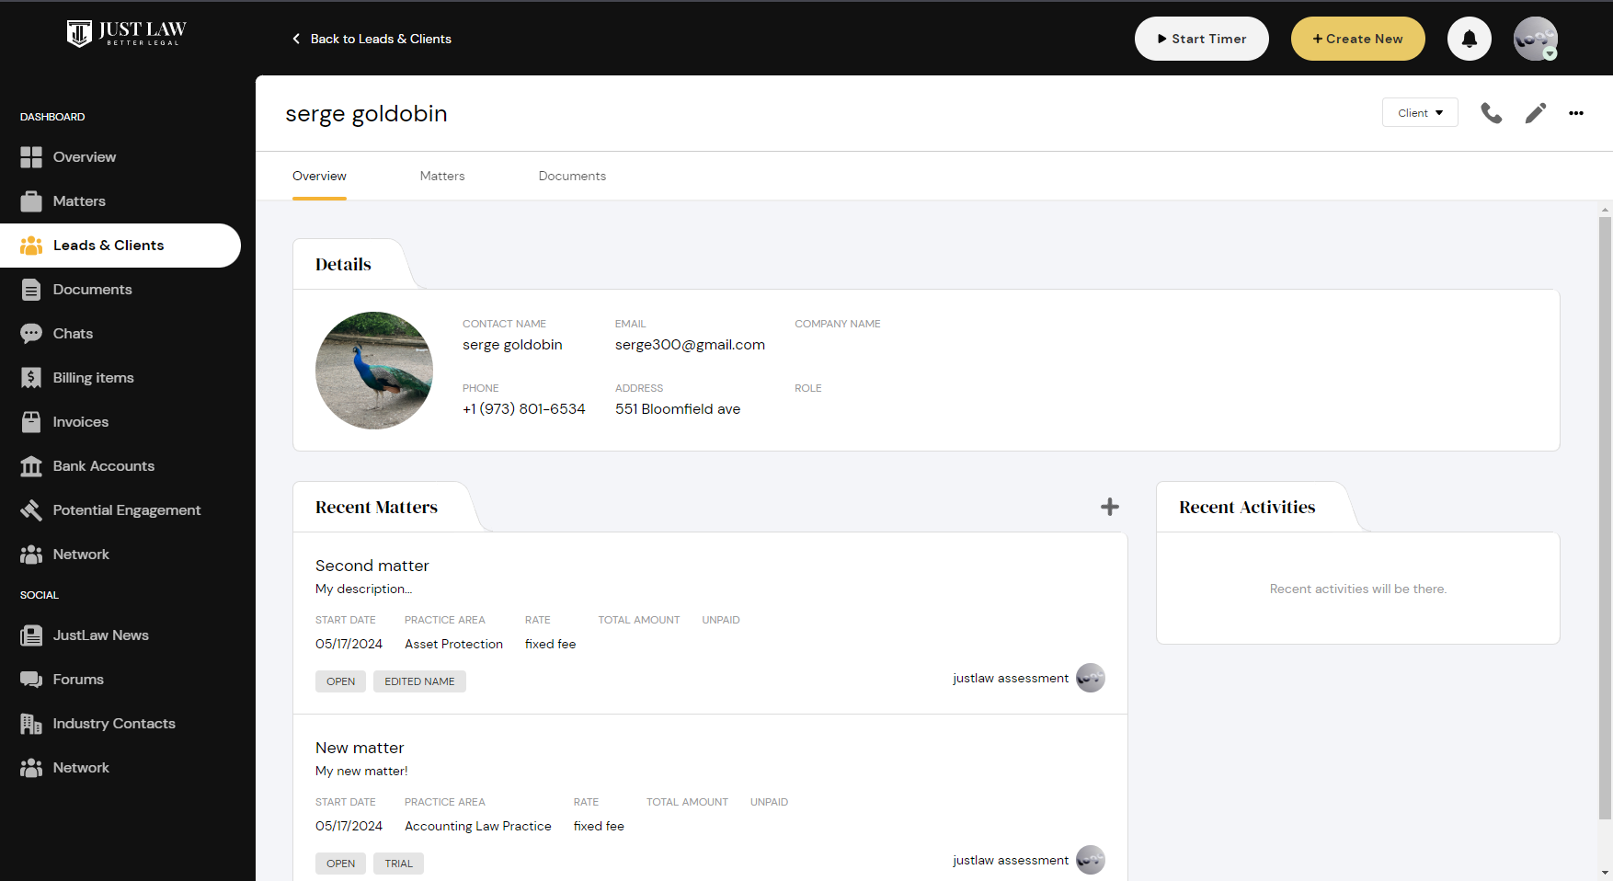This screenshot has width=1613, height=881.
Task: Add a new matter with the plus icon
Action: [x=1110, y=507]
